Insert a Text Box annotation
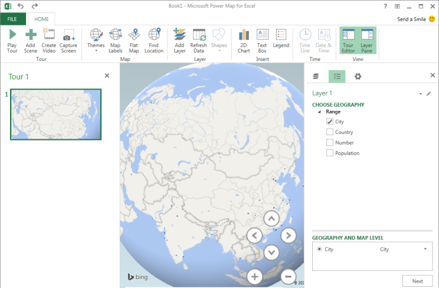439x288 pixels. pyautogui.click(x=262, y=41)
